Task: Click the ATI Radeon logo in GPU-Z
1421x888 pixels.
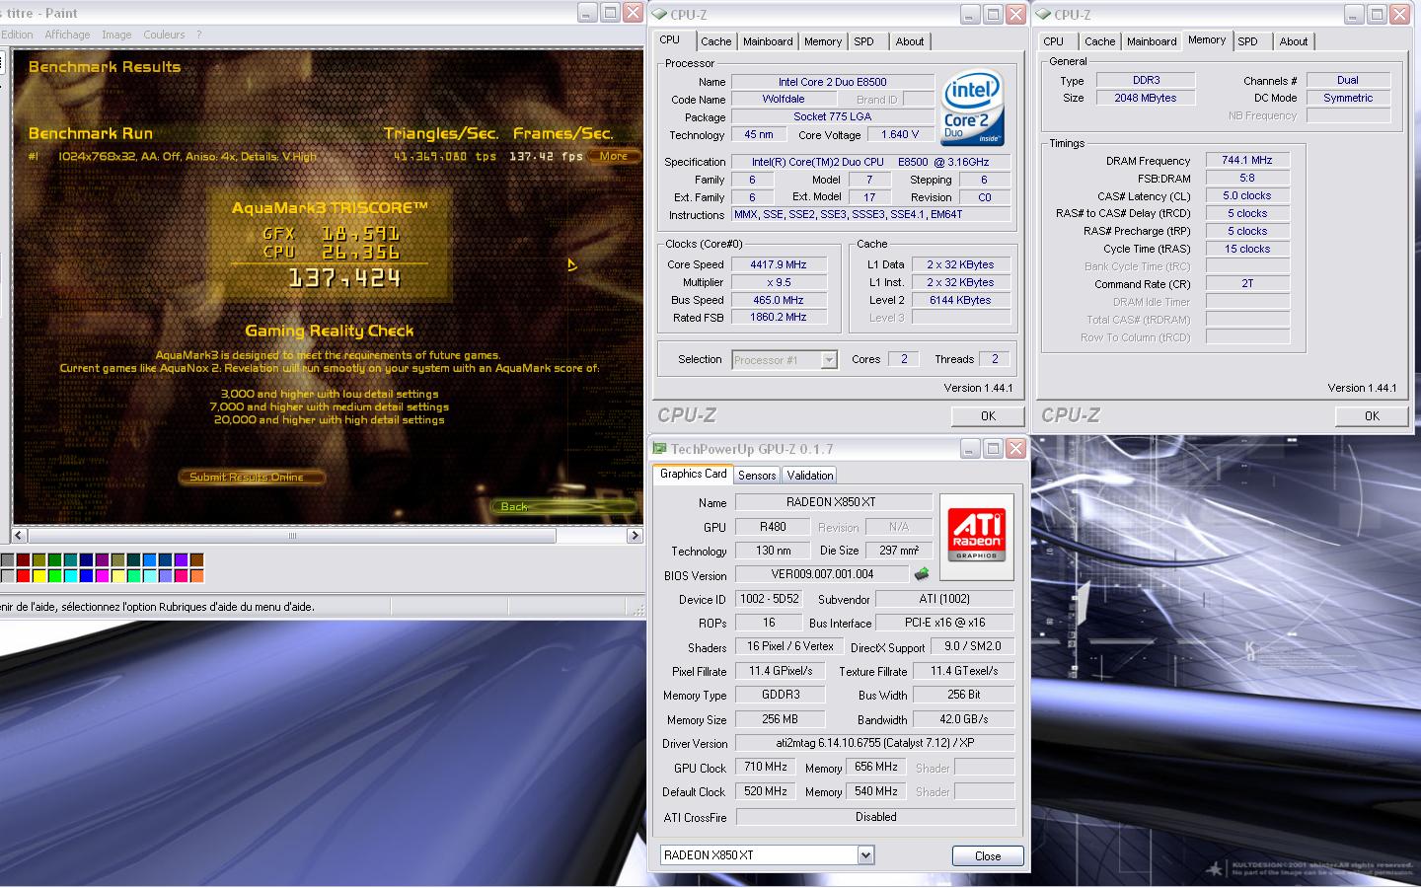Action: [976, 535]
